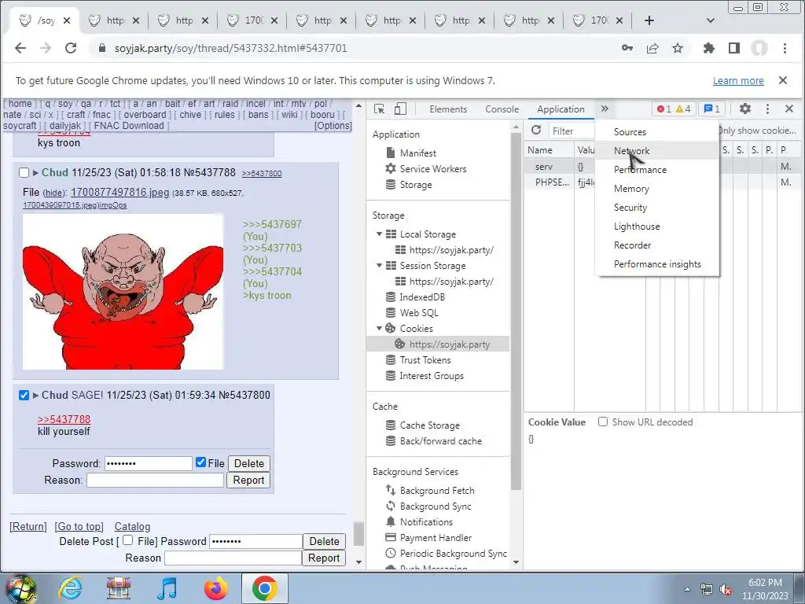Enable Show URL decoded checkbox
Viewport: 805px width, 604px height.
603,422
